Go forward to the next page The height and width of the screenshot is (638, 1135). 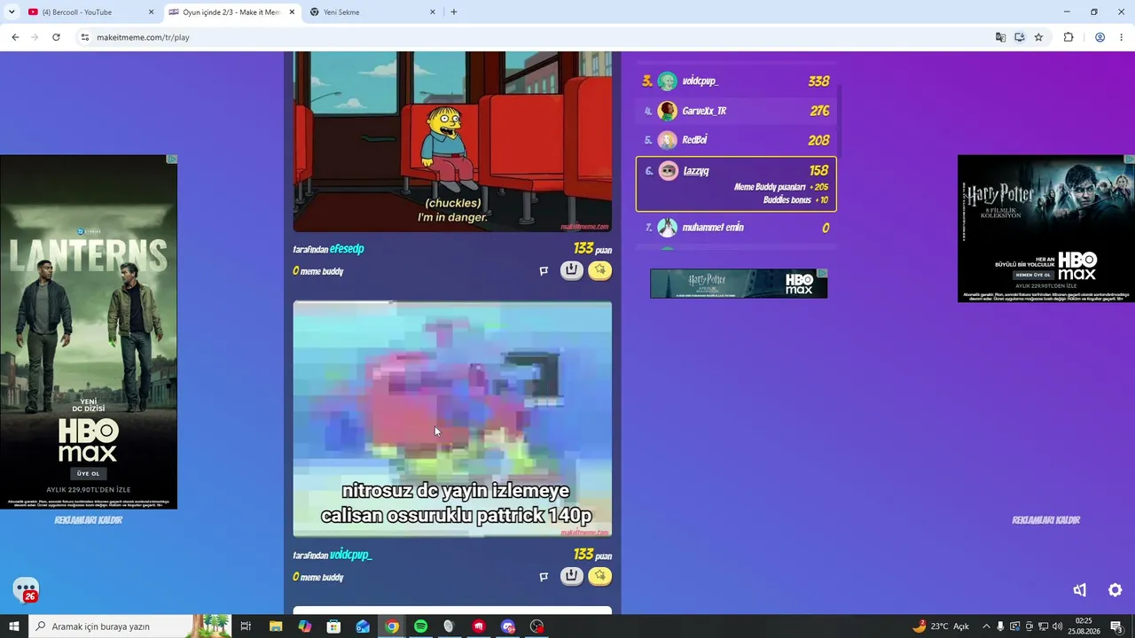coord(35,37)
